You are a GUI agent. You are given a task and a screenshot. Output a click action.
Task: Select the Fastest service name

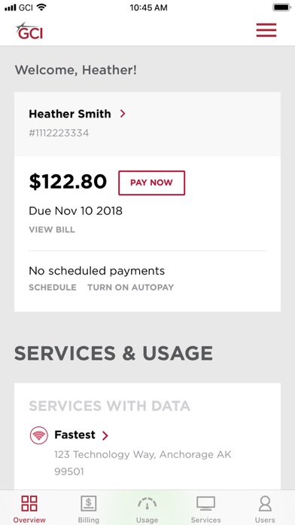(x=75, y=435)
